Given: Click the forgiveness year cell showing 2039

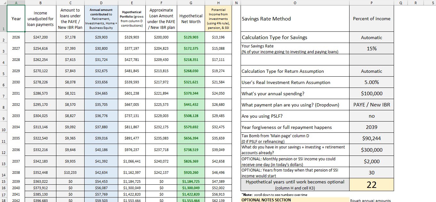Looking at the screenshot, I should click(371, 127).
